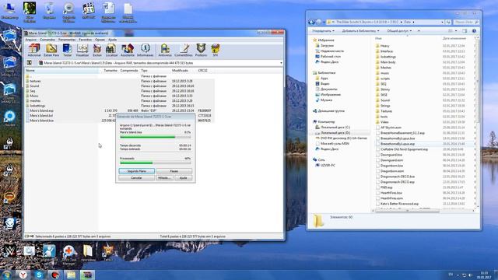Click the Ajuda button in extraction dialog
Image resolution: width=498 pixels, height=280 pixels.
click(184, 178)
